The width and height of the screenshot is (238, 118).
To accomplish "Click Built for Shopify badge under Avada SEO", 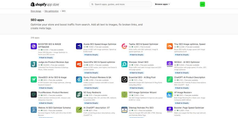I will click(91, 55).
